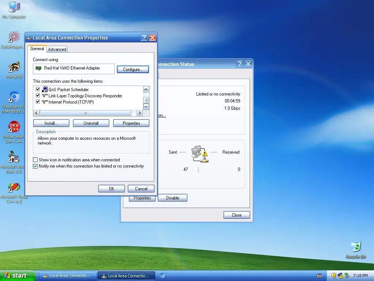374x281 pixels.
Task: Select the Link-Layer Topology Discovery Responder icon
Action: [x=45, y=95]
